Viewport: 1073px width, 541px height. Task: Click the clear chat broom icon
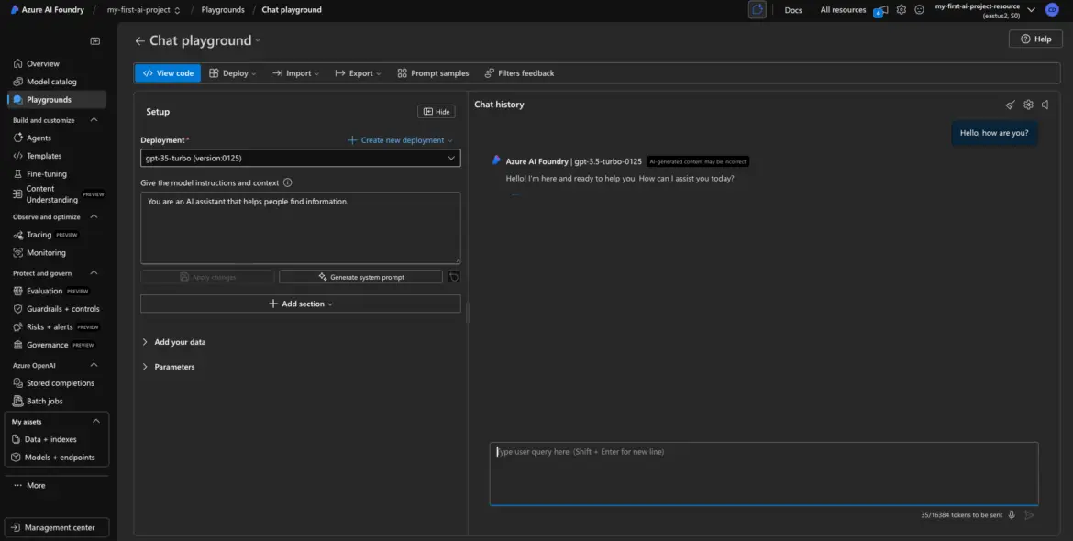1010,105
